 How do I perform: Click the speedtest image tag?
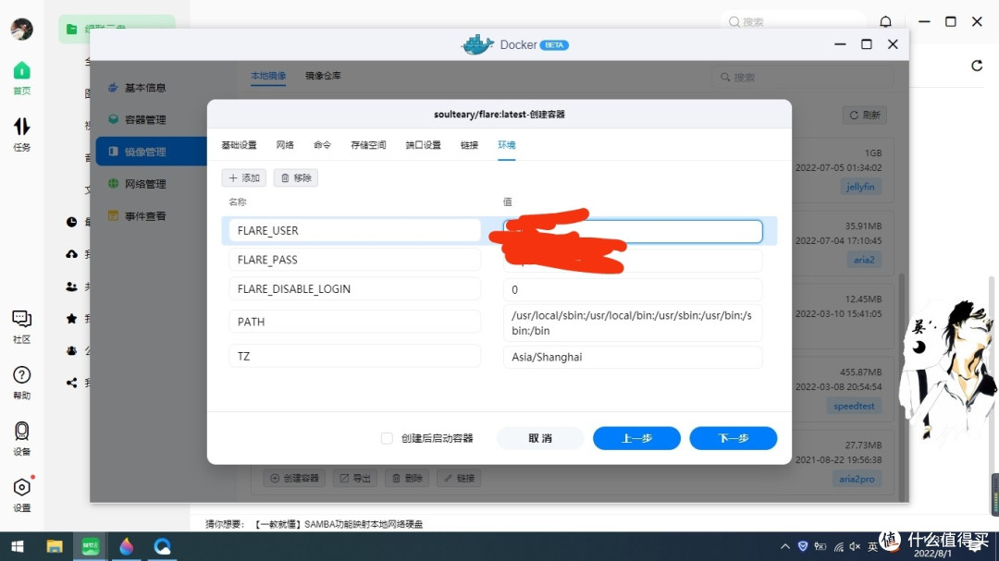point(854,406)
